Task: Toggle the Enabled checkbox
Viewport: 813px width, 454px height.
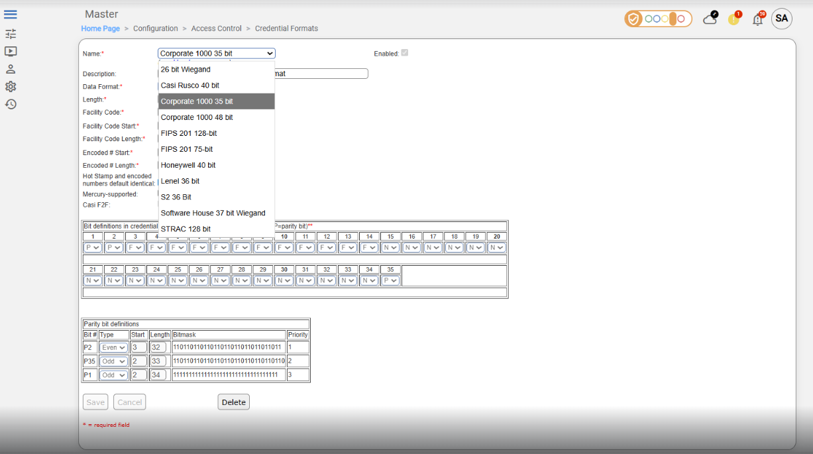Action: (x=404, y=53)
